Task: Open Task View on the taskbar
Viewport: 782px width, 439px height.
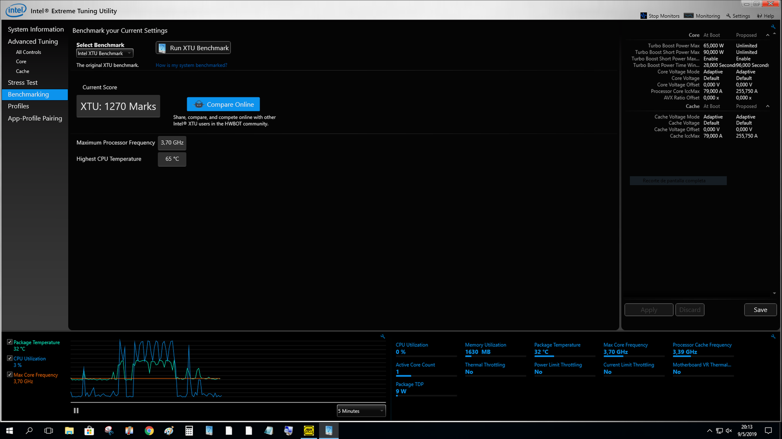Action: pyautogui.click(x=48, y=430)
